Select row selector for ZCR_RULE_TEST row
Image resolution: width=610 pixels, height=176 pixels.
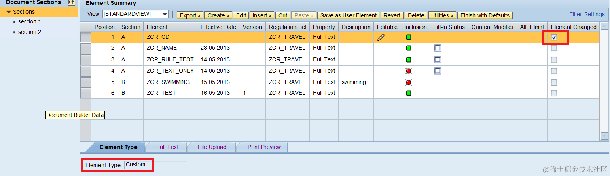pos(85,59)
